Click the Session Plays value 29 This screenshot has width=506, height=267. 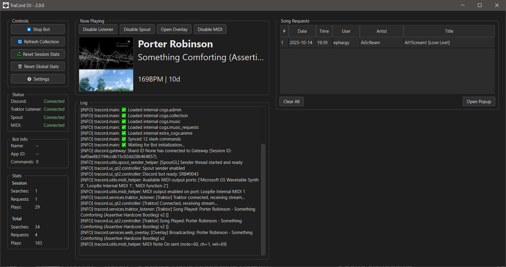[37, 207]
